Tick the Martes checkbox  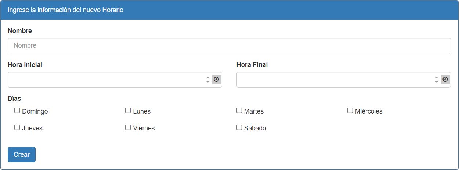click(239, 111)
